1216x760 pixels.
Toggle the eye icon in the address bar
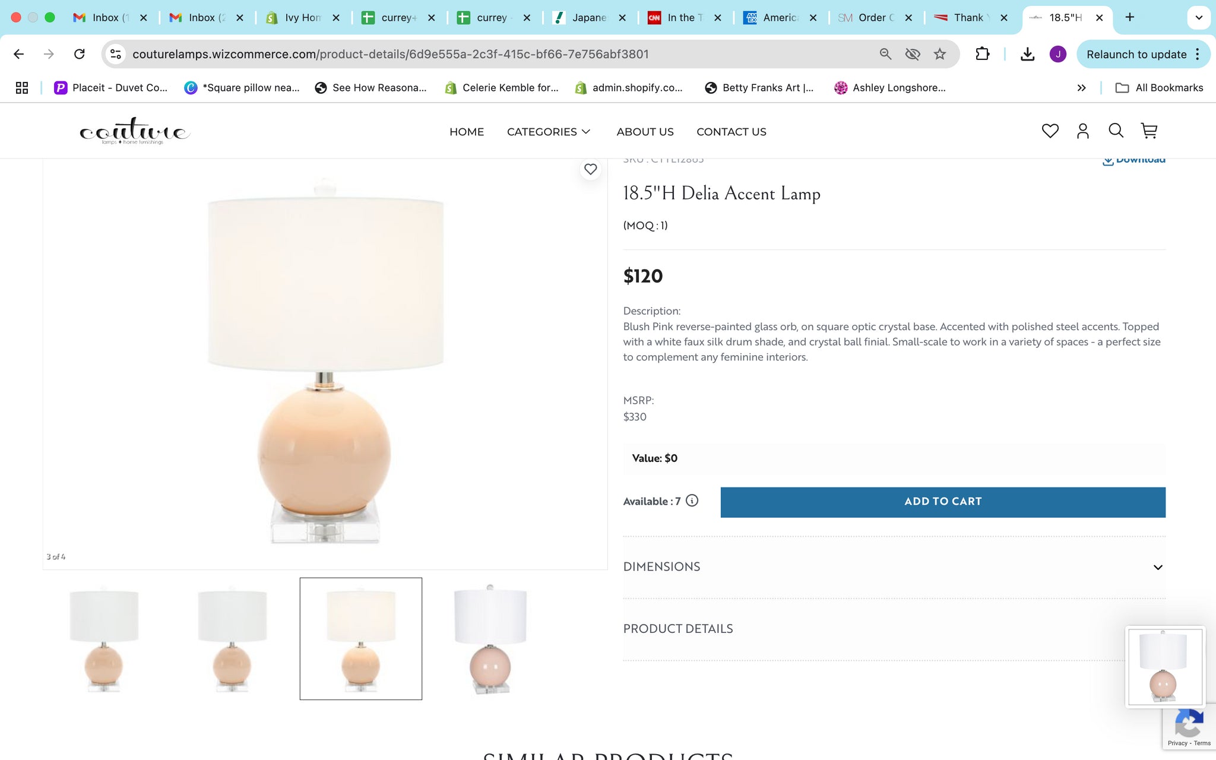click(x=913, y=54)
